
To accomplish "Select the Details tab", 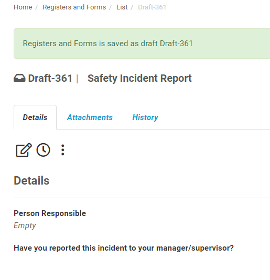I will click(35, 117).
